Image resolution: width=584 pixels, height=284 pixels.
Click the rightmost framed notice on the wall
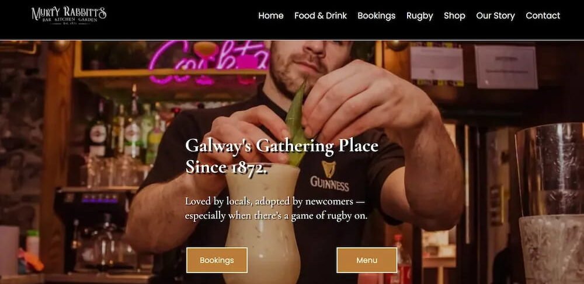point(506,67)
